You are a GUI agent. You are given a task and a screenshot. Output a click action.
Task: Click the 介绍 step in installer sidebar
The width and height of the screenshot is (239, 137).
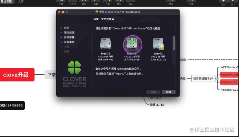66,28
